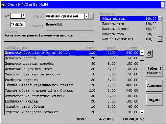Viewport: 166px width, 124px height.
Task: Click the works list scrollbar thumb
Action: (x=142, y=58)
